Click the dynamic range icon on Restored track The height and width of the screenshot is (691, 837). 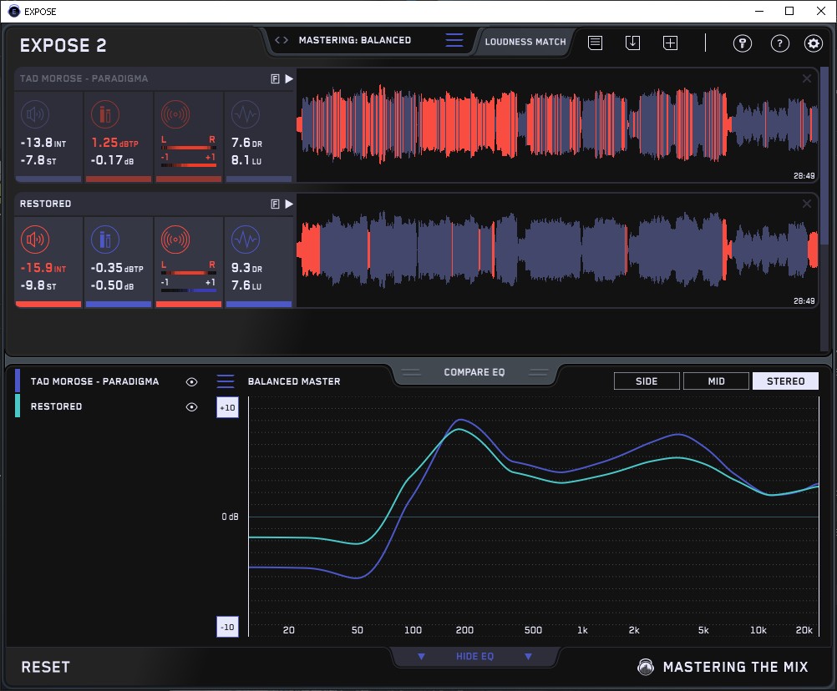click(244, 240)
